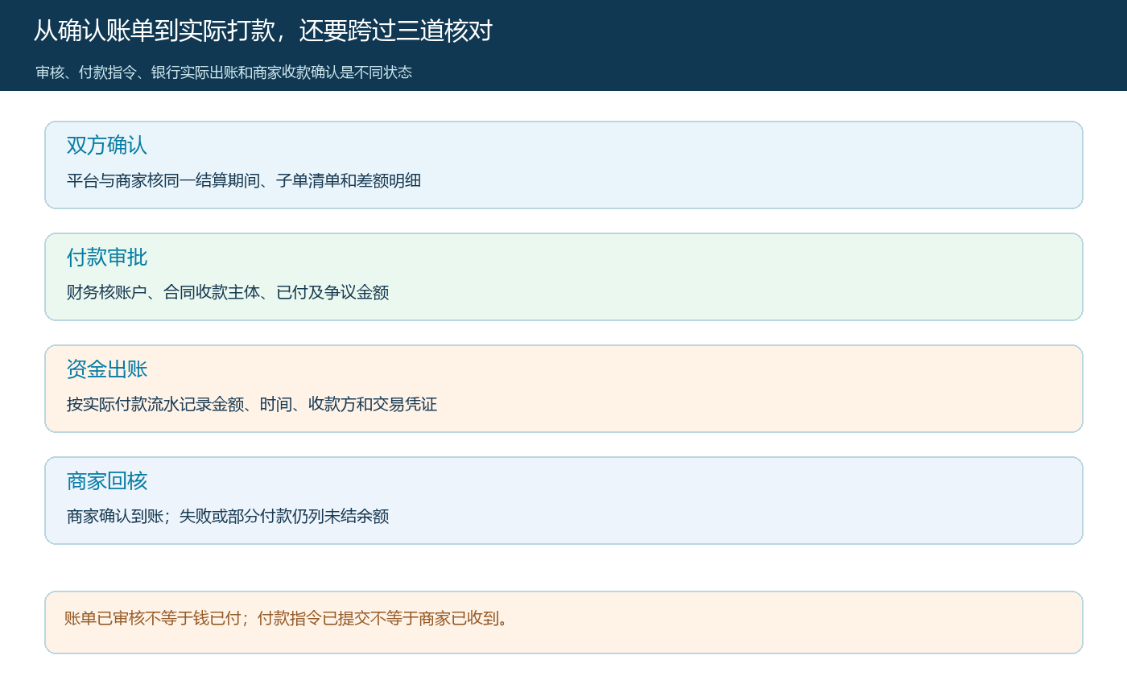Click the note starting 账单已审核不等于钱已付

pos(287,618)
